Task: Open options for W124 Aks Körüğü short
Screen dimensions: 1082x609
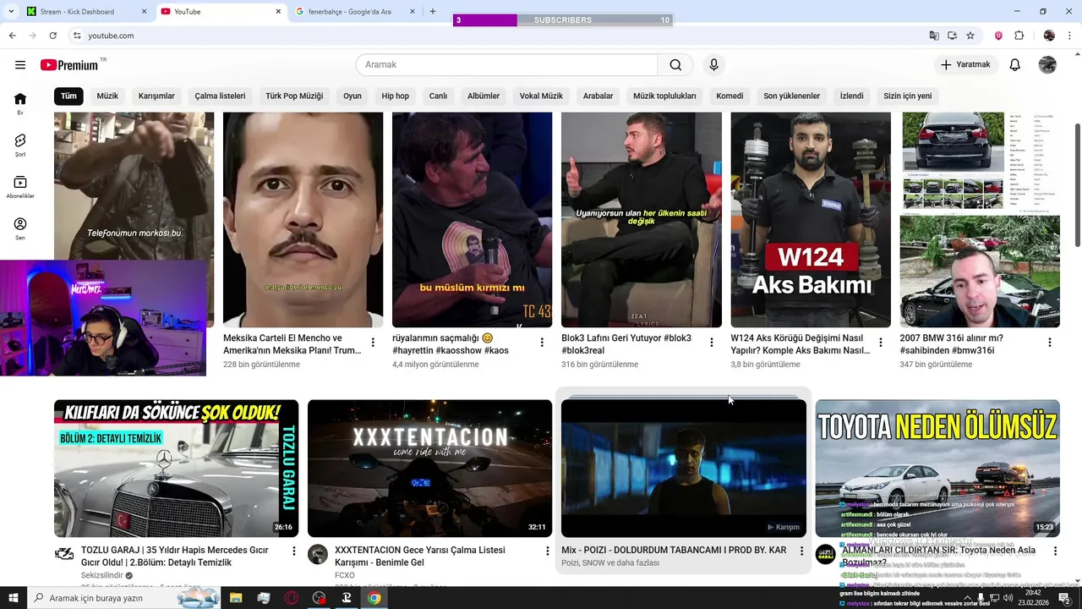Action: 880,343
